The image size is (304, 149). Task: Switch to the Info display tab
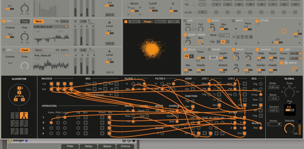pyautogui.click(x=174, y=22)
